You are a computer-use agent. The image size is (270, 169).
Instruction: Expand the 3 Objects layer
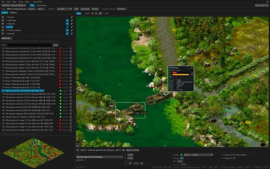pyautogui.click(x=3, y=24)
